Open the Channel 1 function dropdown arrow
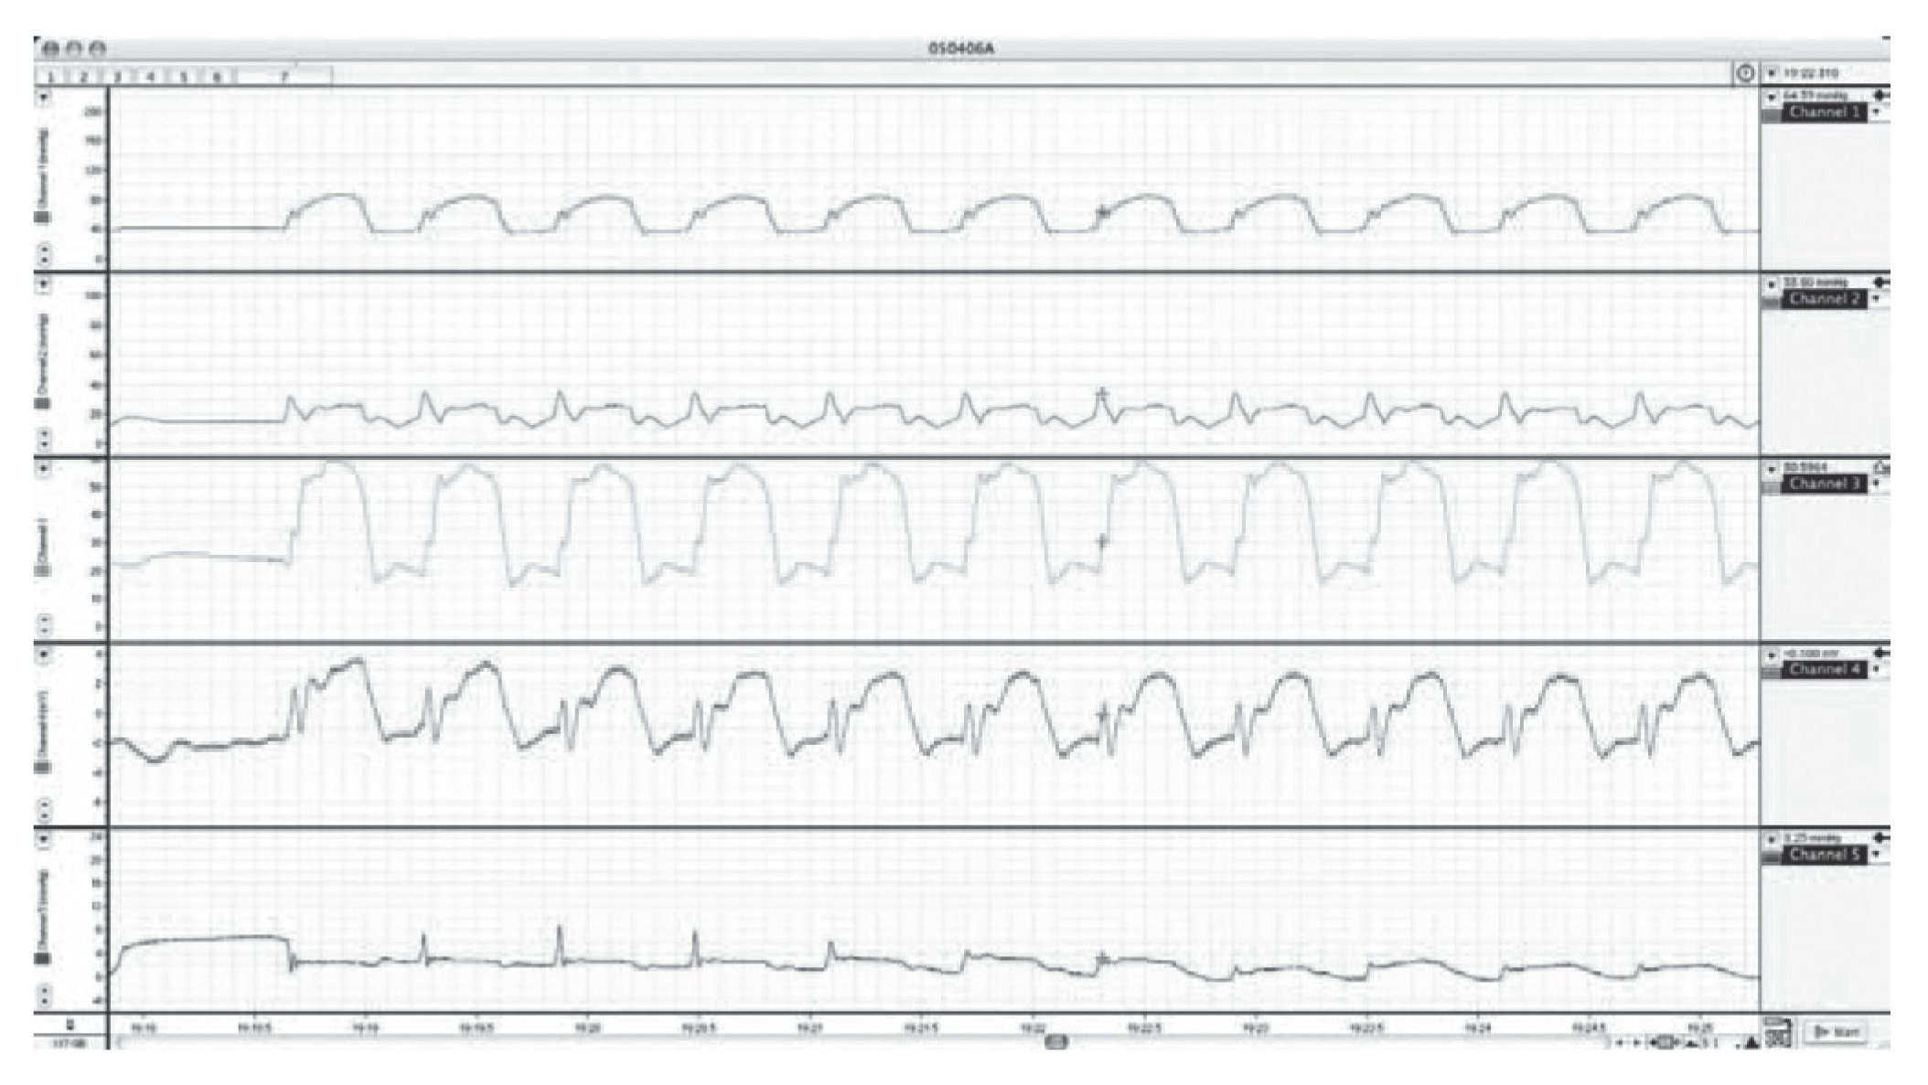1928x1085 pixels. pos(1876,112)
